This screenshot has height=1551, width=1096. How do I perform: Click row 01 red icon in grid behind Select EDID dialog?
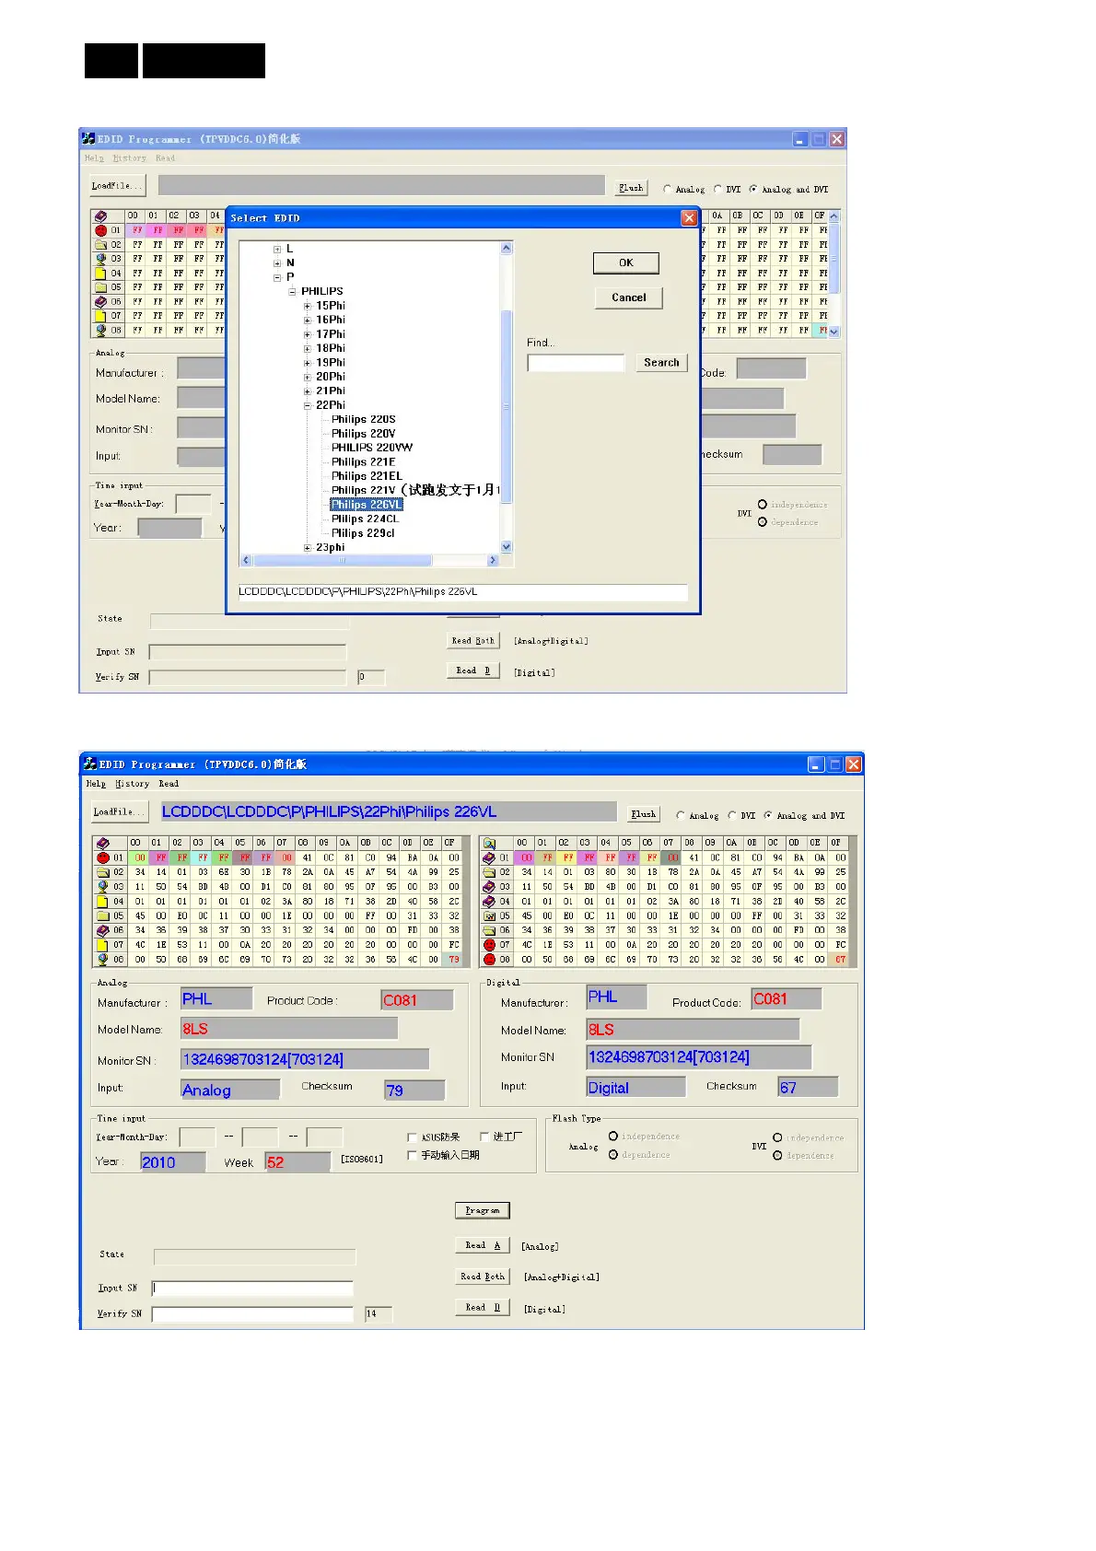101,230
